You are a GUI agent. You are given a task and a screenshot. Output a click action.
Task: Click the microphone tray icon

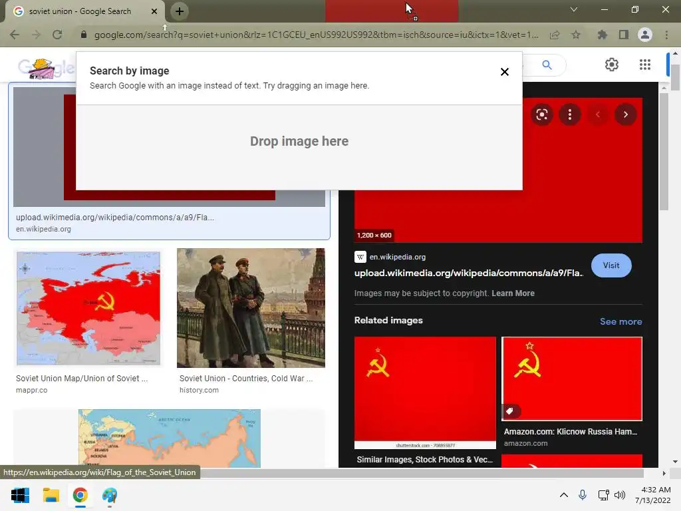click(x=583, y=495)
